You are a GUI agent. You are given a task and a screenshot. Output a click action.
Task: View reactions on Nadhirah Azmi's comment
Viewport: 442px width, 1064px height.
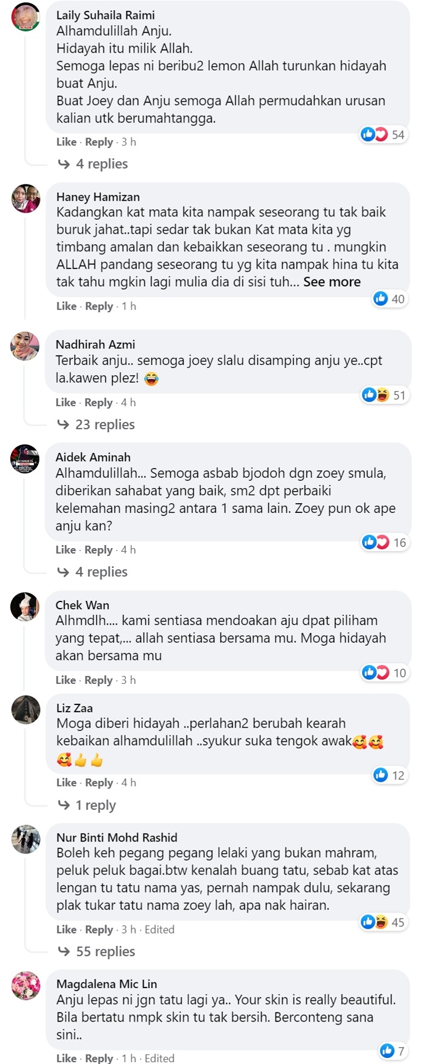384,395
